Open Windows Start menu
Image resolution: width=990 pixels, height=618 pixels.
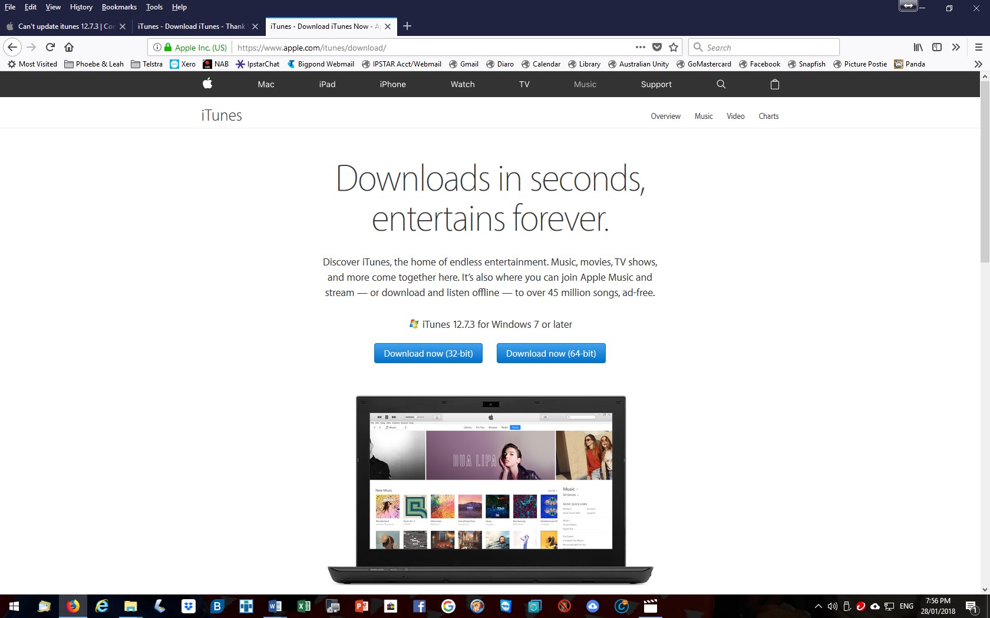click(14, 606)
